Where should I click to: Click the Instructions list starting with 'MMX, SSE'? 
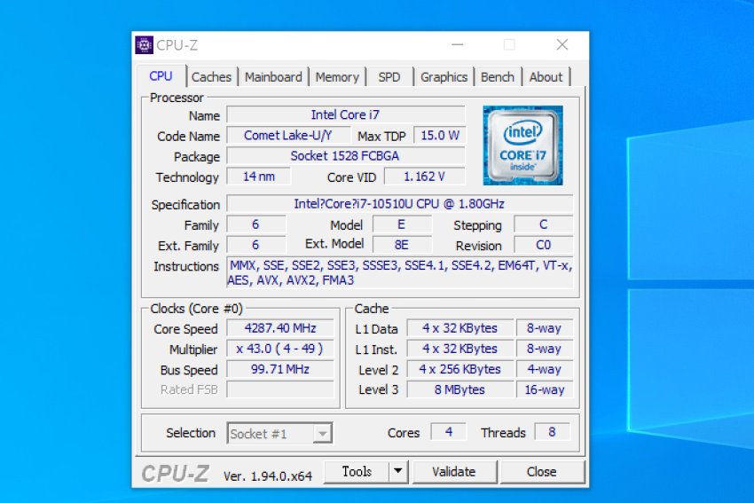399,272
